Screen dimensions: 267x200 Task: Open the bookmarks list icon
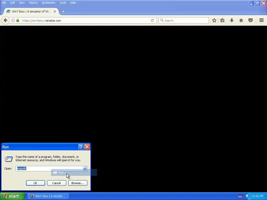click(x=222, y=20)
